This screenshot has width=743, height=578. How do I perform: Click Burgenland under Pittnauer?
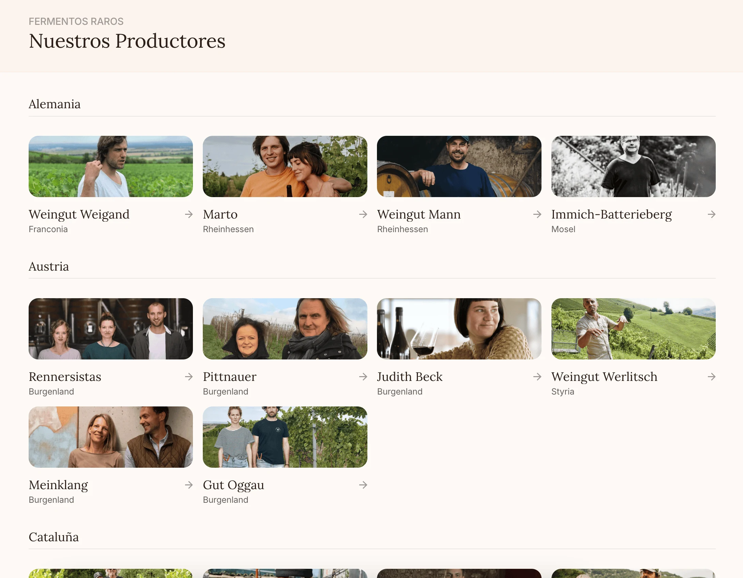(225, 391)
